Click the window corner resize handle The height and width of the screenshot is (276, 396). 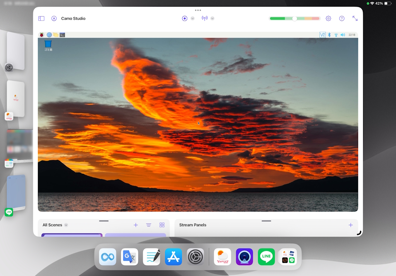[359, 233]
